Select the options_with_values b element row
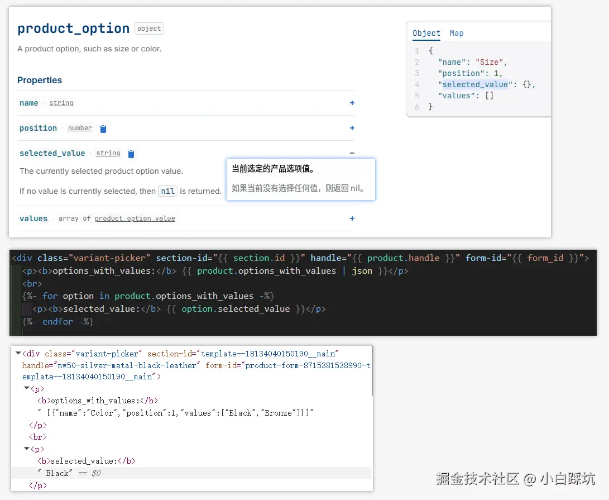 [x=98, y=401]
